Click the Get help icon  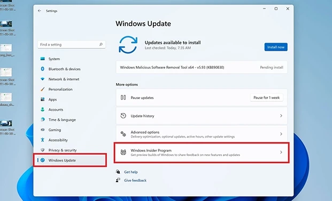tap(118, 172)
